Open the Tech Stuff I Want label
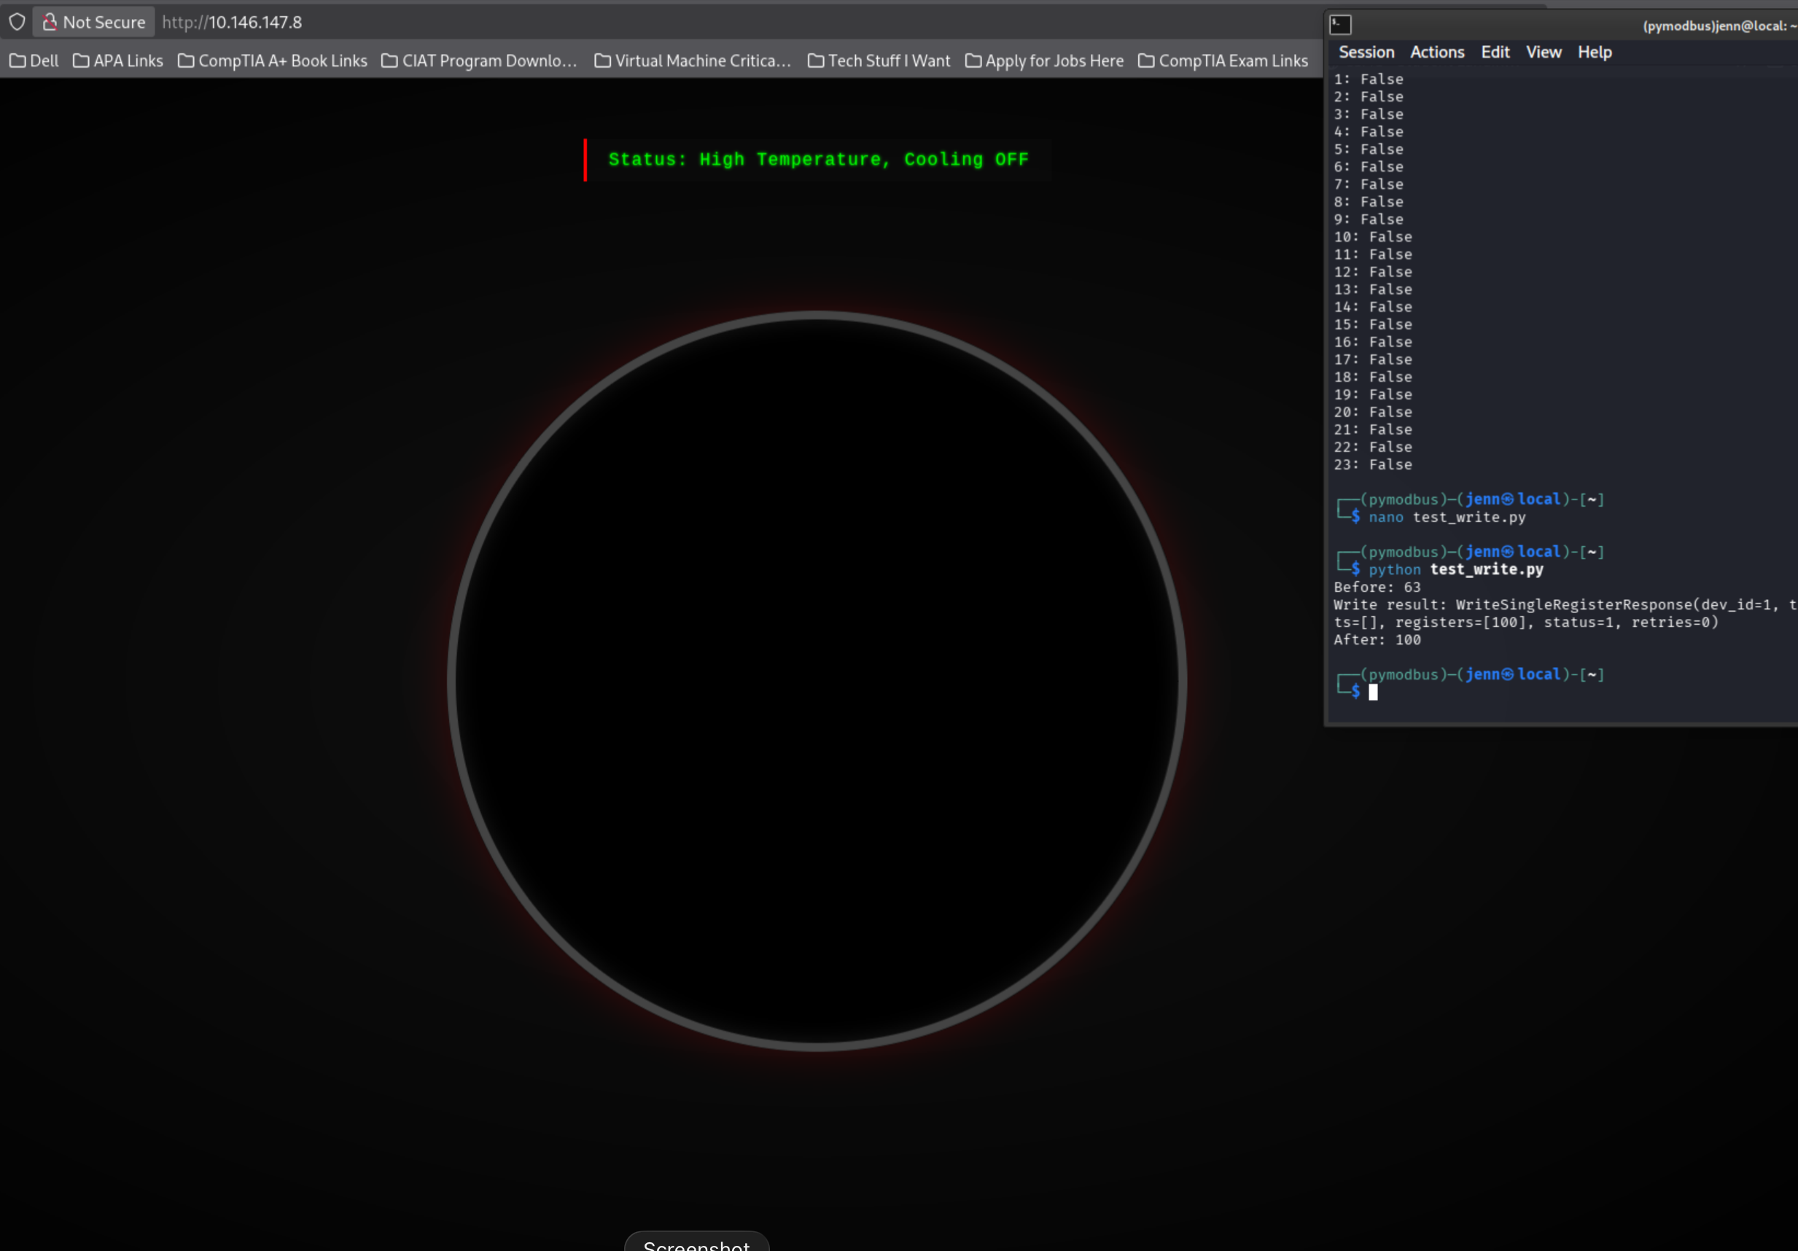1798x1251 pixels. 889,61
